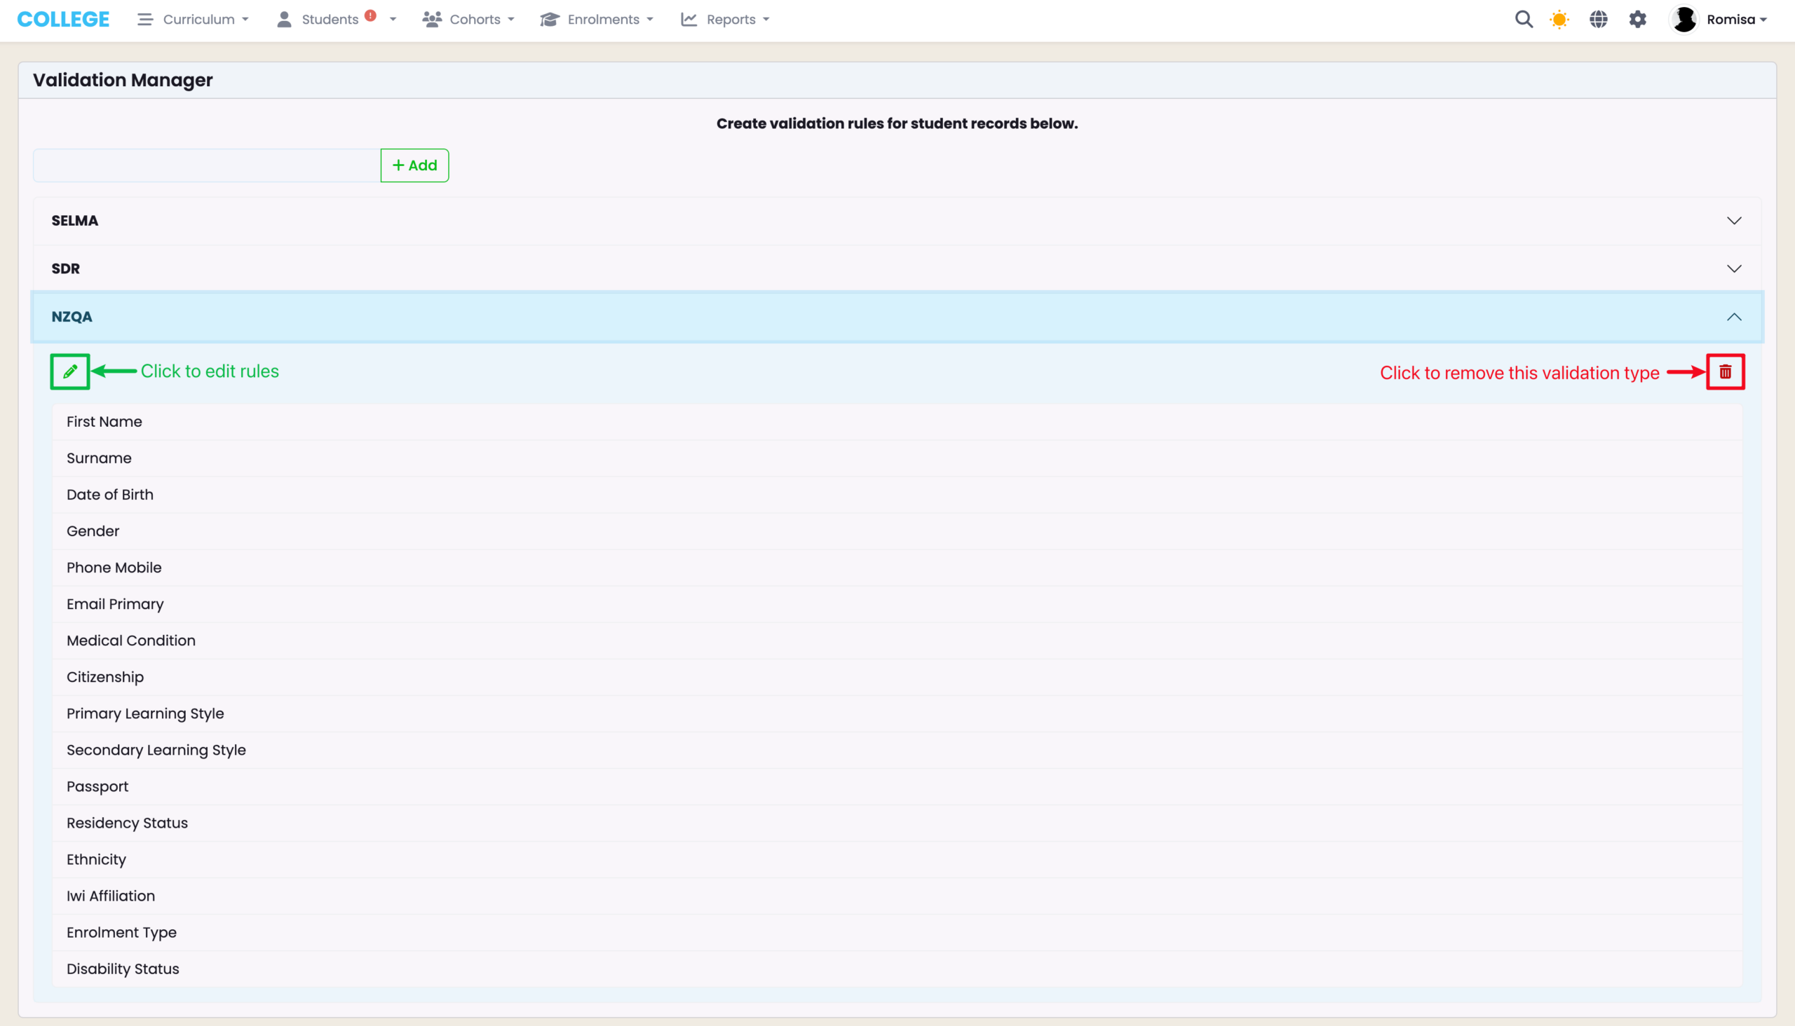The height and width of the screenshot is (1026, 1795).
Task: Select the Date of Birth rule row
Action: [x=110, y=495]
